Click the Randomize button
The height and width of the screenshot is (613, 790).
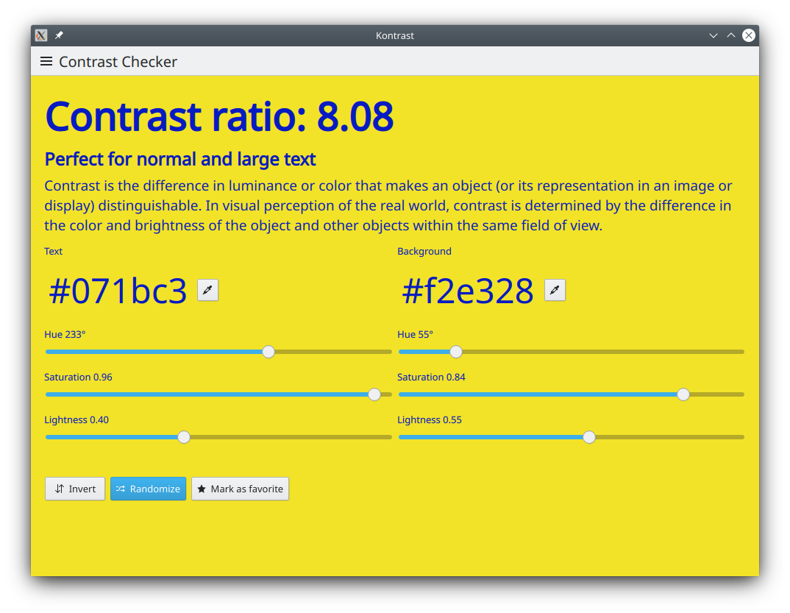148,489
